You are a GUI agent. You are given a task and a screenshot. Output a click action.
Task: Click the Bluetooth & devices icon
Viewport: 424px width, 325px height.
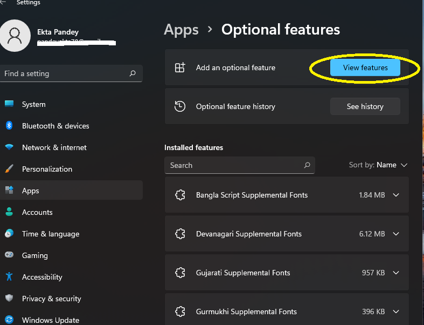tap(9, 126)
